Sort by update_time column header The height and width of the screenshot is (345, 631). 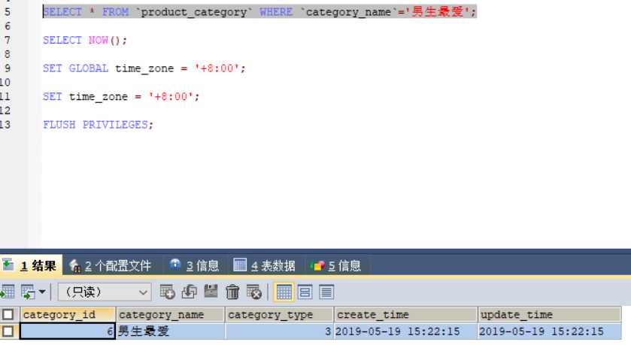click(x=550, y=314)
